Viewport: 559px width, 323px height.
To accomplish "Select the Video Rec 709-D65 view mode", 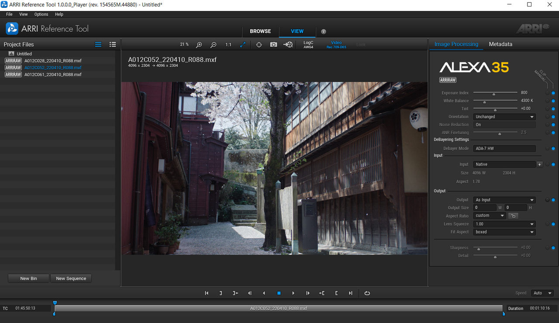I will tap(336, 45).
